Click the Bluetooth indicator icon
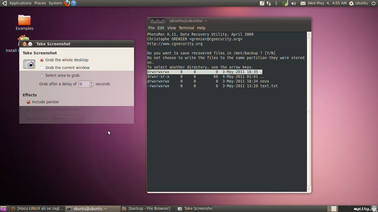Screen dimensions: 378x212 point(276,3)
